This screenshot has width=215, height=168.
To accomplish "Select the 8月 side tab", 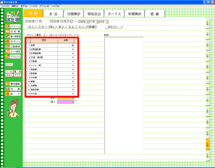I will click(x=208, y=111).
